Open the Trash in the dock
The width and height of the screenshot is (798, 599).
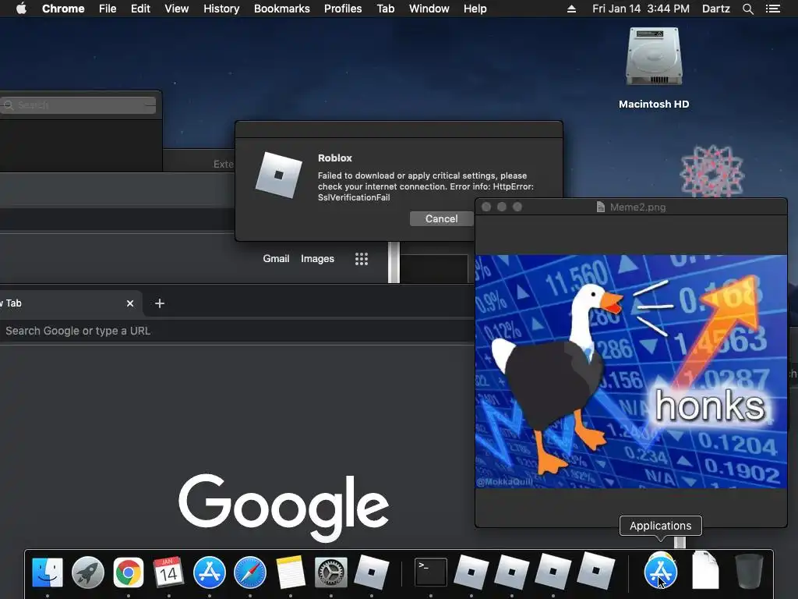[749, 571]
